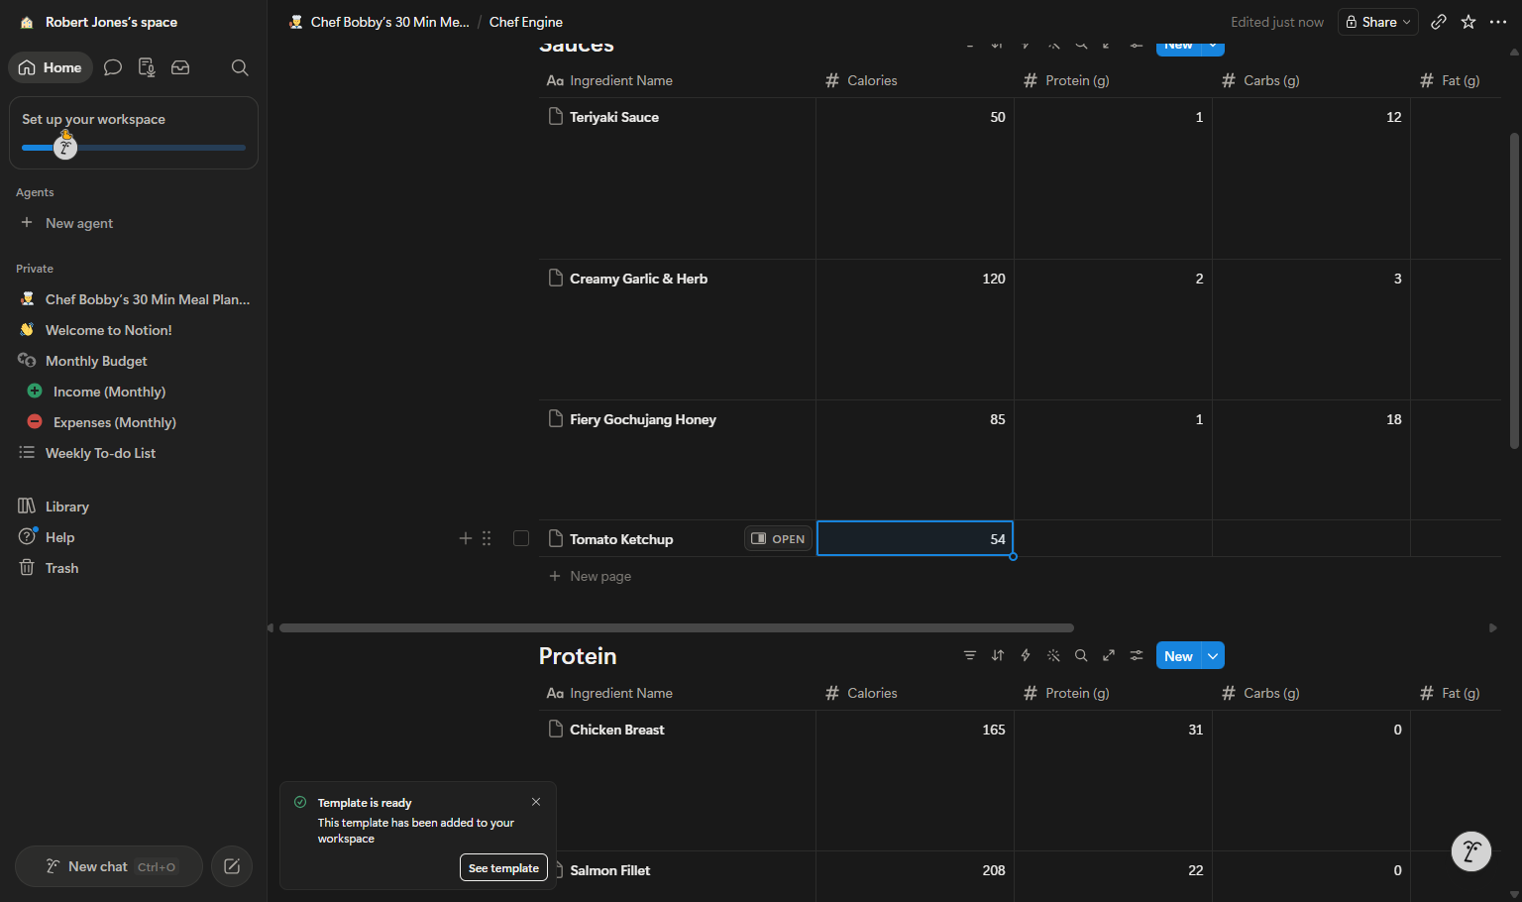The image size is (1522, 902).
Task: Open automations lightning icon in Protein toolbar
Action: point(1026,655)
